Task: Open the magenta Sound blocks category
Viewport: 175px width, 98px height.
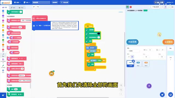Action: (x=3, y=21)
